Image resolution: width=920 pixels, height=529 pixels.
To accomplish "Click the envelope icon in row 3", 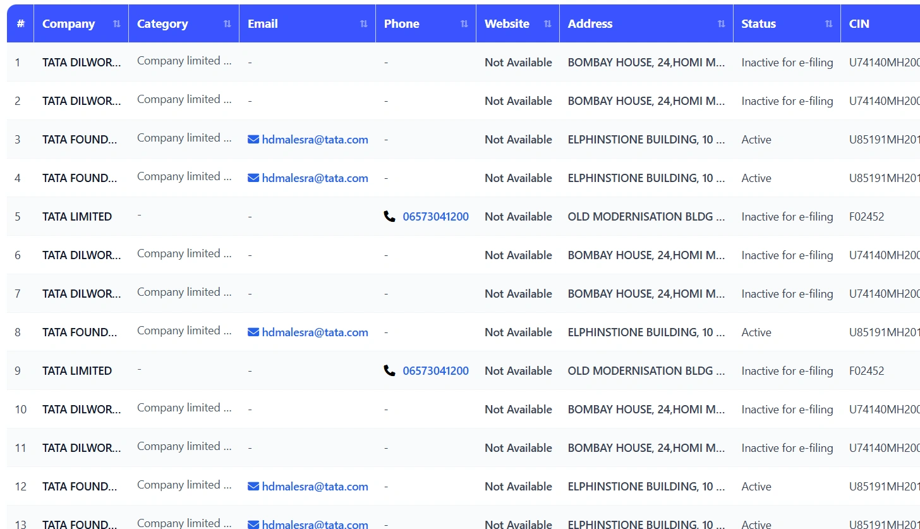I will (253, 140).
